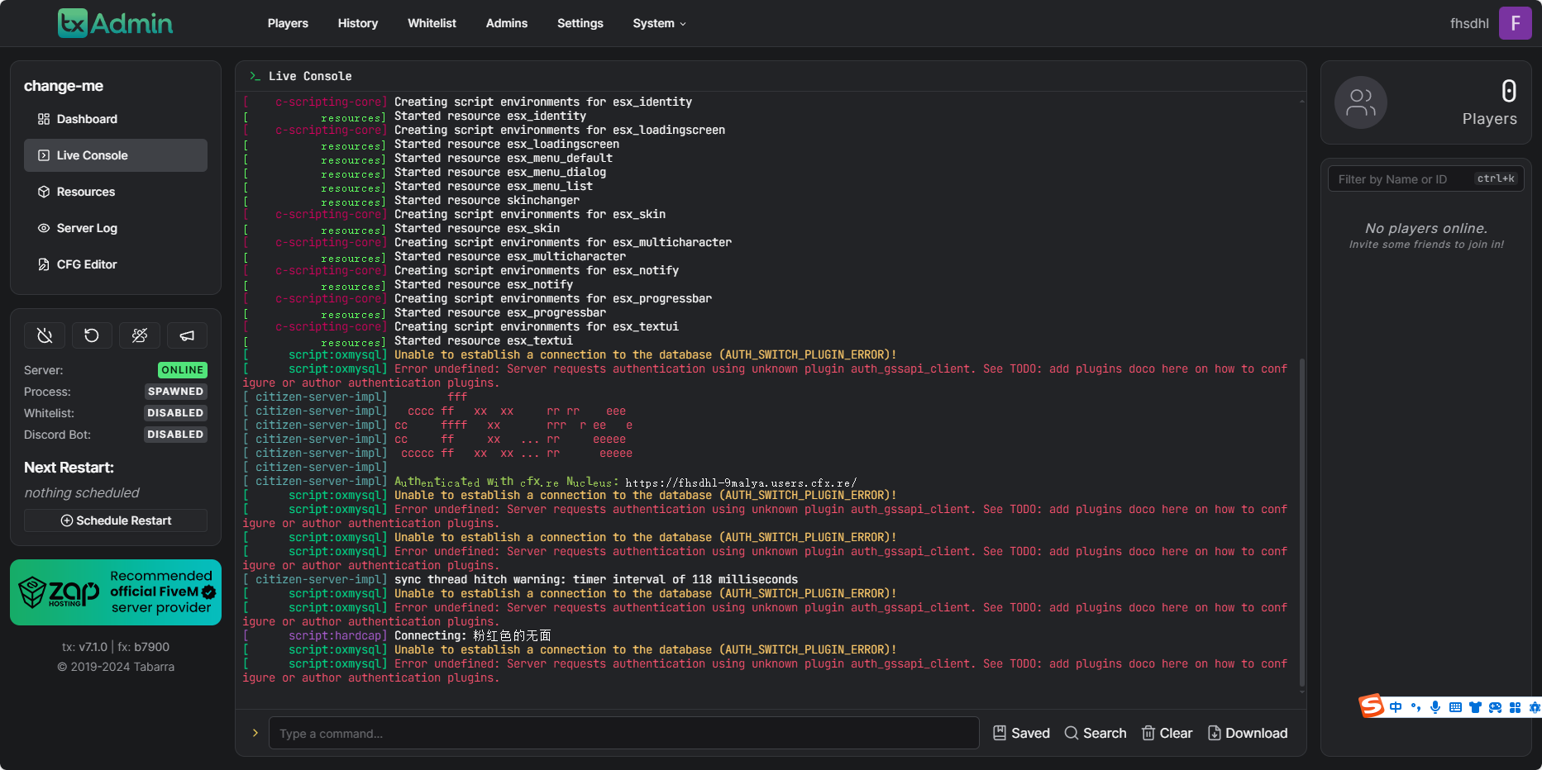1542x770 pixels.
Task: Click the Whitelist DISABLED badge
Action: pos(175,413)
